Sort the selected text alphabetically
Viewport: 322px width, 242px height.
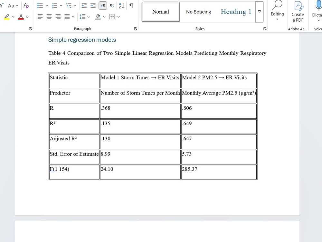point(121,5)
